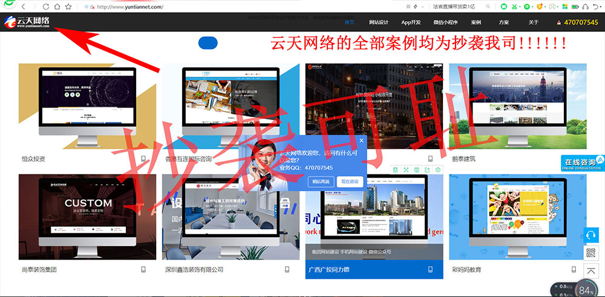Open the scissors screenshot tool
Viewport: 605px width, 297px height.
pos(515,7)
